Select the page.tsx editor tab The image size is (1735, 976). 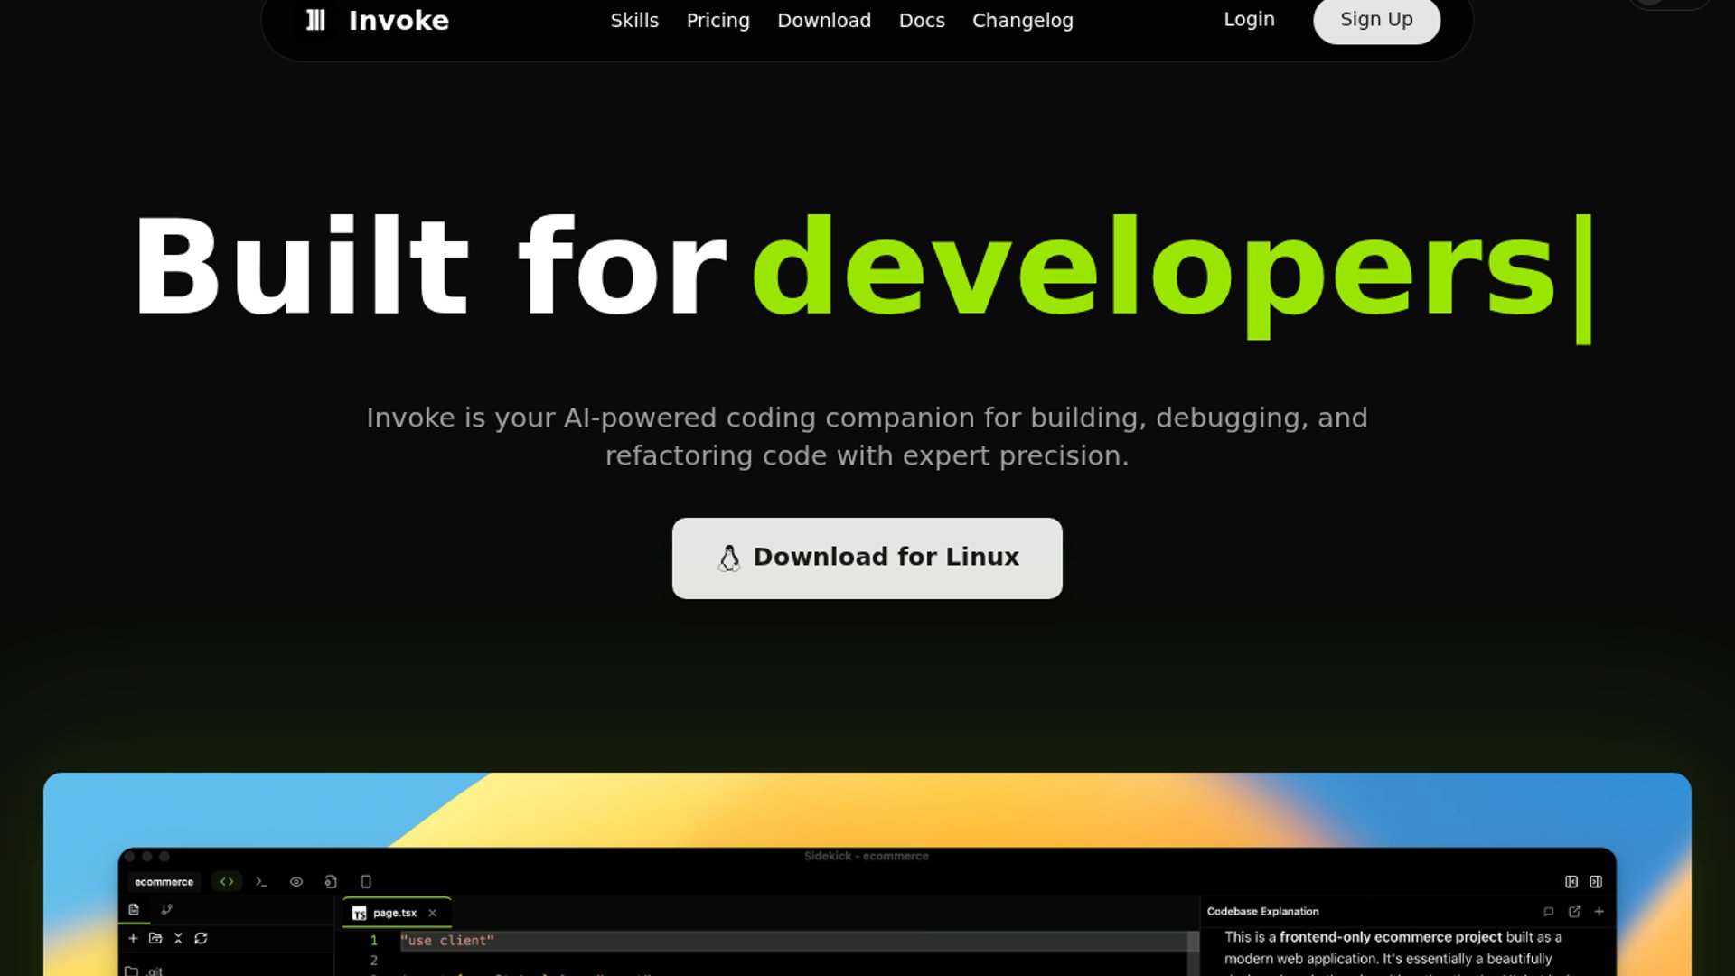pyautogui.click(x=394, y=913)
